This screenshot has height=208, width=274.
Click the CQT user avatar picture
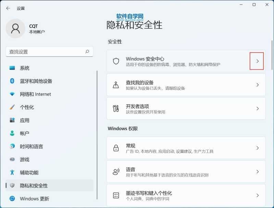tap(15, 29)
